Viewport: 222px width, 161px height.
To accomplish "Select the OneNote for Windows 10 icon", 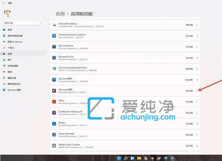I will [54, 113].
